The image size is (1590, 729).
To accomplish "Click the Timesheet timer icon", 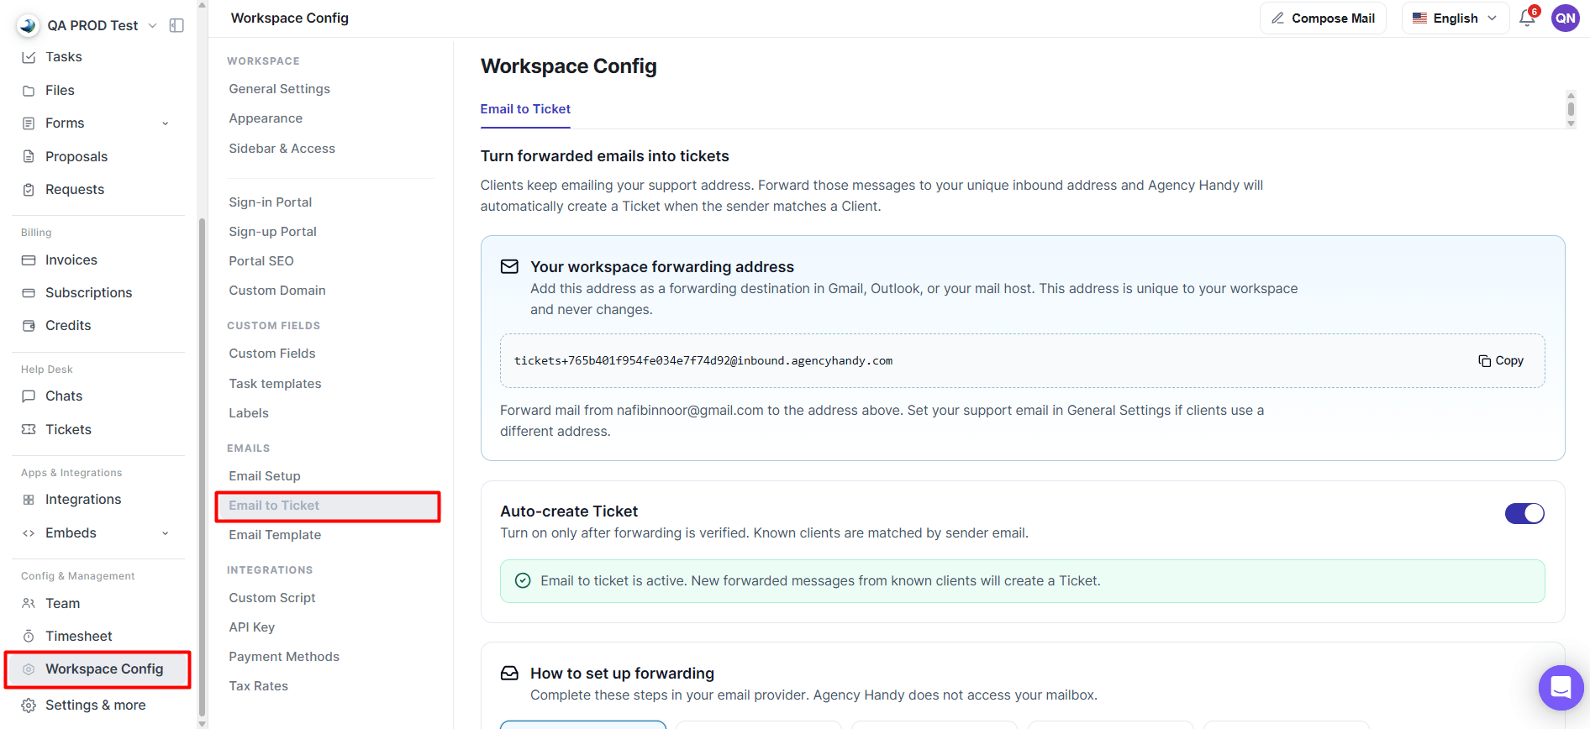I will pyautogui.click(x=29, y=637).
